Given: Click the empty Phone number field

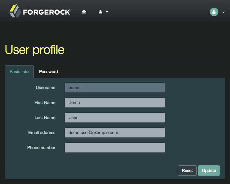Looking at the screenshot, I should (x=115, y=148).
